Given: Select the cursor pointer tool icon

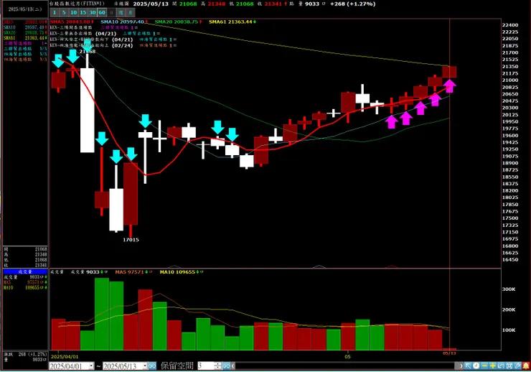Looking at the screenshot, I should [x=468, y=366].
